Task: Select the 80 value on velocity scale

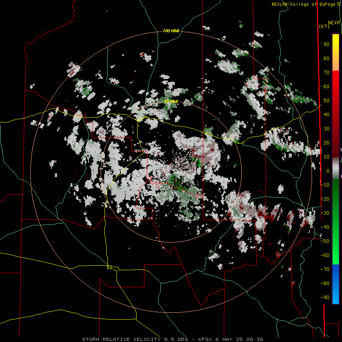Action: coord(326,59)
